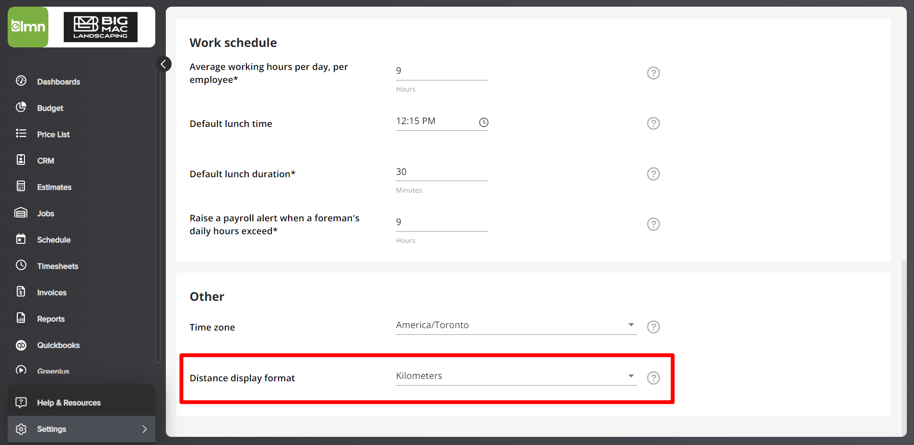Click the CRM contact icon
This screenshot has width=914, height=445.
tap(21, 160)
